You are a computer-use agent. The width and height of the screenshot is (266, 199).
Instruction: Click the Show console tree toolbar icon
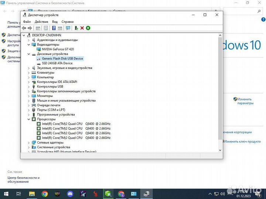click(x=38, y=28)
